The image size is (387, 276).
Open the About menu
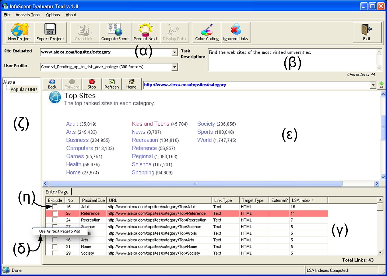(x=71, y=15)
